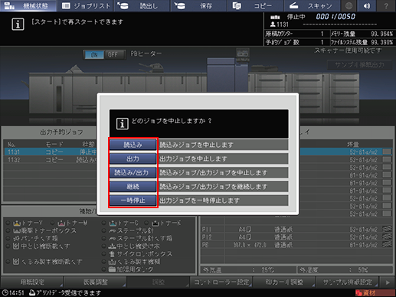Click the 読込み button to cancel scan job

(133, 145)
